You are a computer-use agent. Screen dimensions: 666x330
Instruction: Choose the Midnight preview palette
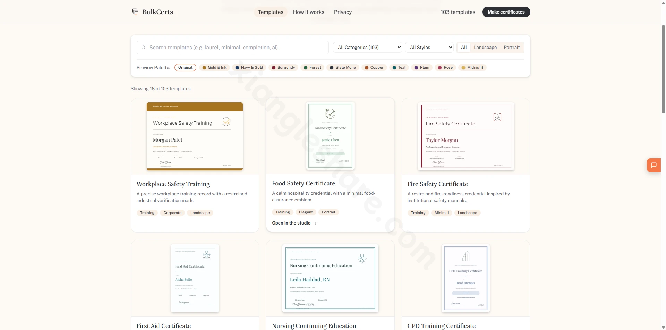tap(472, 68)
